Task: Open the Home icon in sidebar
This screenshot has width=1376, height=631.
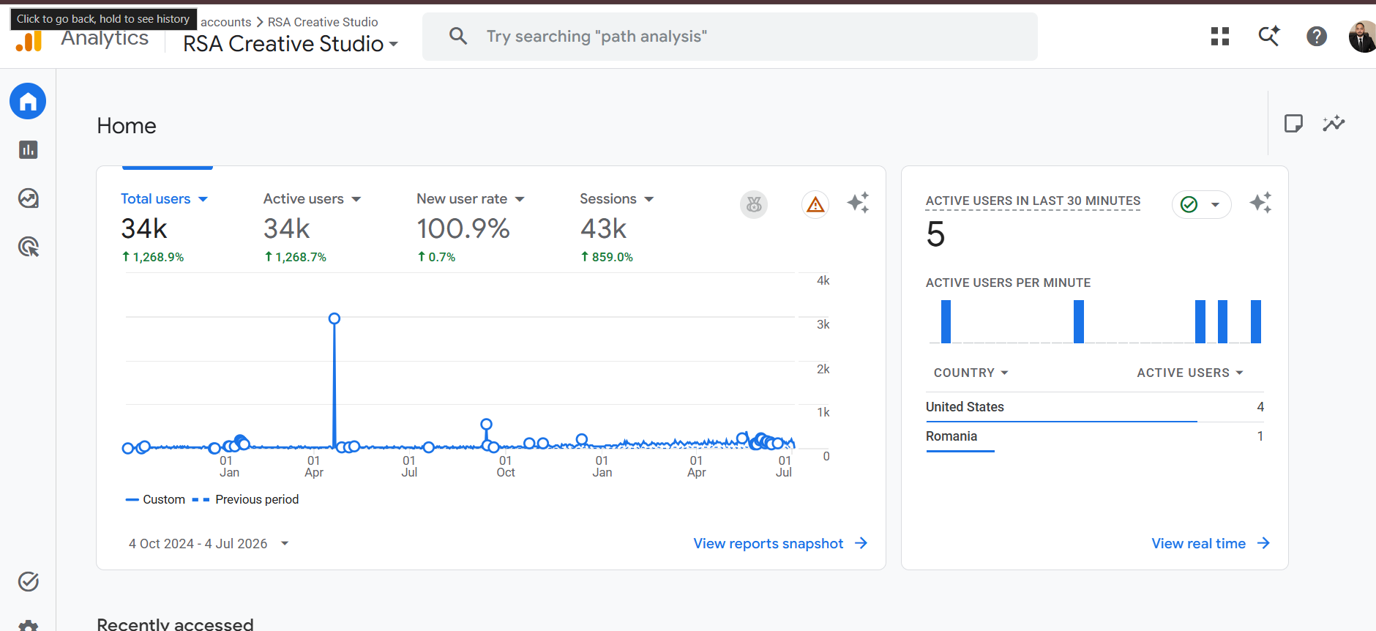Action: click(x=28, y=101)
